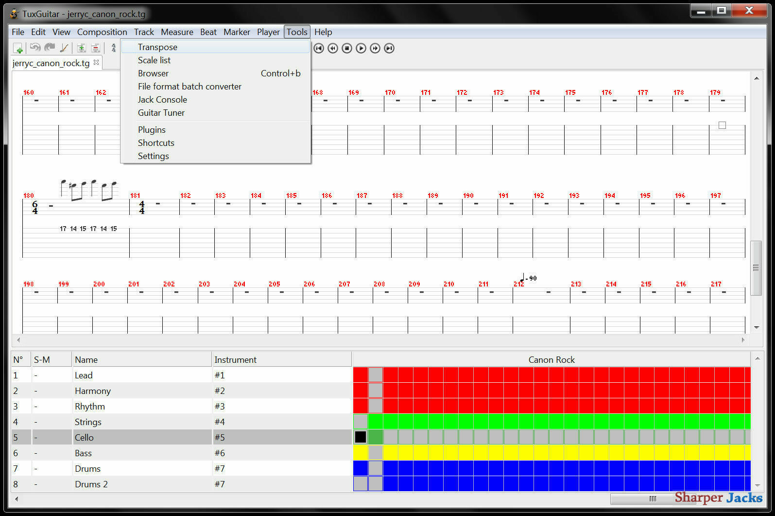Image resolution: width=775 pixels, height=516 pixels.
Task: Click the Instrument column header
Action: 281,359
